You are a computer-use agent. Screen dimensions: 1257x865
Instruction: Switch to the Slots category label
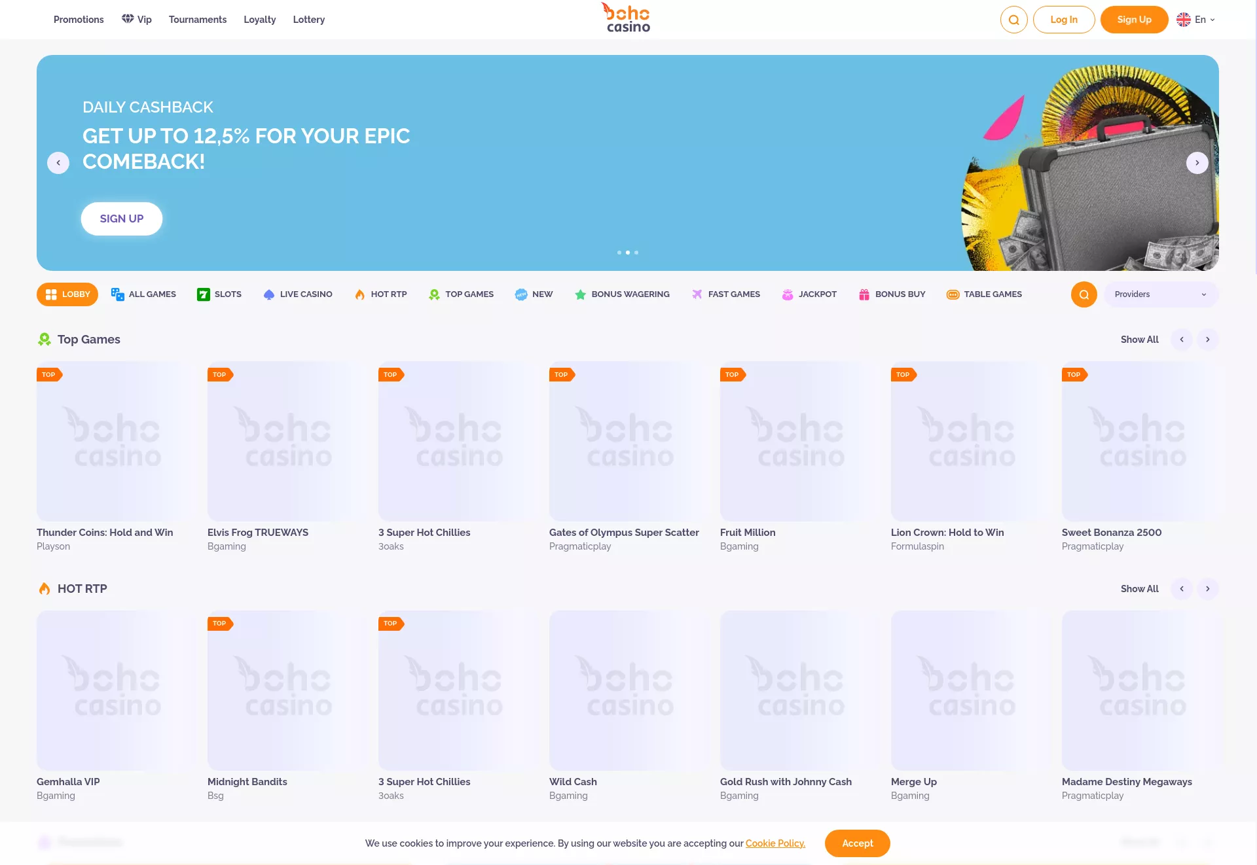228,294
